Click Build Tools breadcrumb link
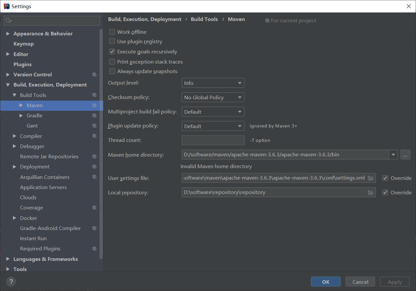Screen dimensions: 416x291 click(x=204, y=19)
